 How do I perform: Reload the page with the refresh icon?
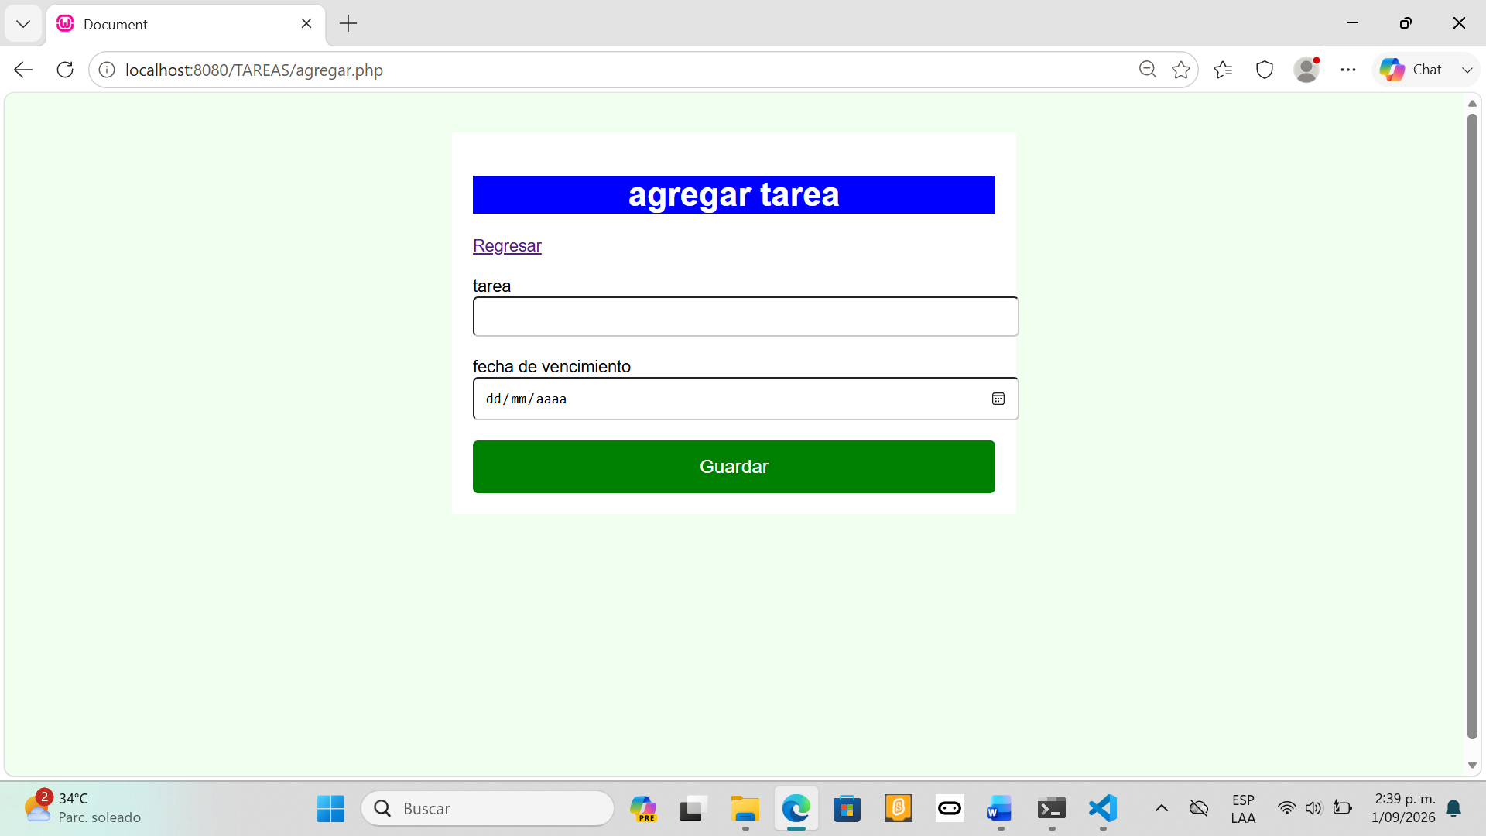coord(65,70)
